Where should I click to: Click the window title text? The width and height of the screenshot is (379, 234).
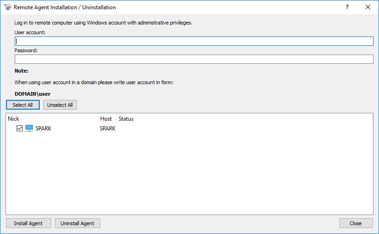click(65, 7)
